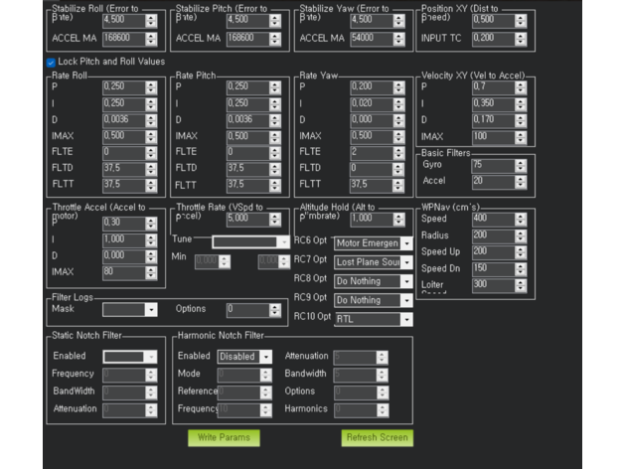Select the Rate Pitch D value field
This screenshot has width=624, height=469.
coord(245,119)
